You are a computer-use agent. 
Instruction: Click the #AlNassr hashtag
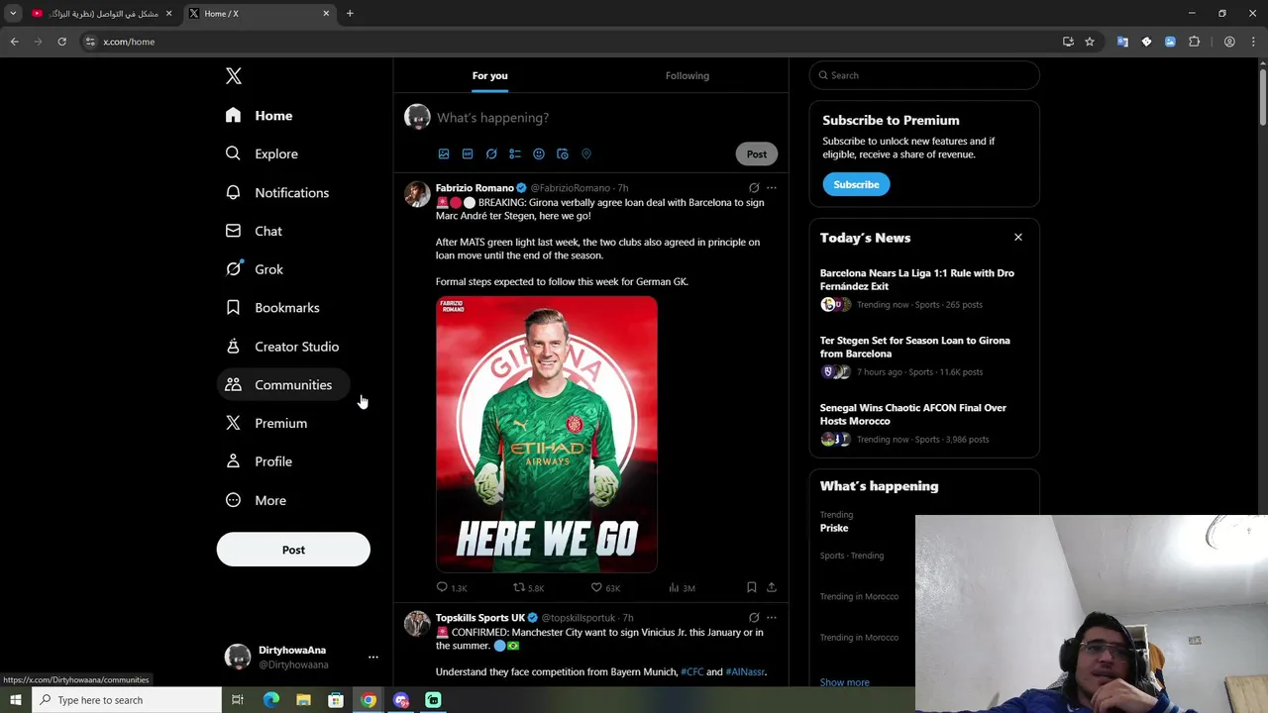point(745,672)
